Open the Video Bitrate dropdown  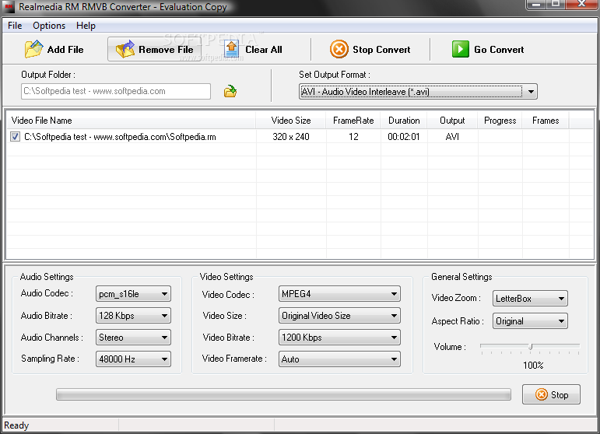pyautogui.click(x=339, y=338)
